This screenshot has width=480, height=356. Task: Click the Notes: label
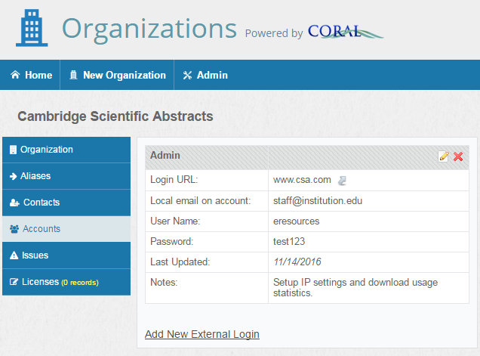(164, 282)
